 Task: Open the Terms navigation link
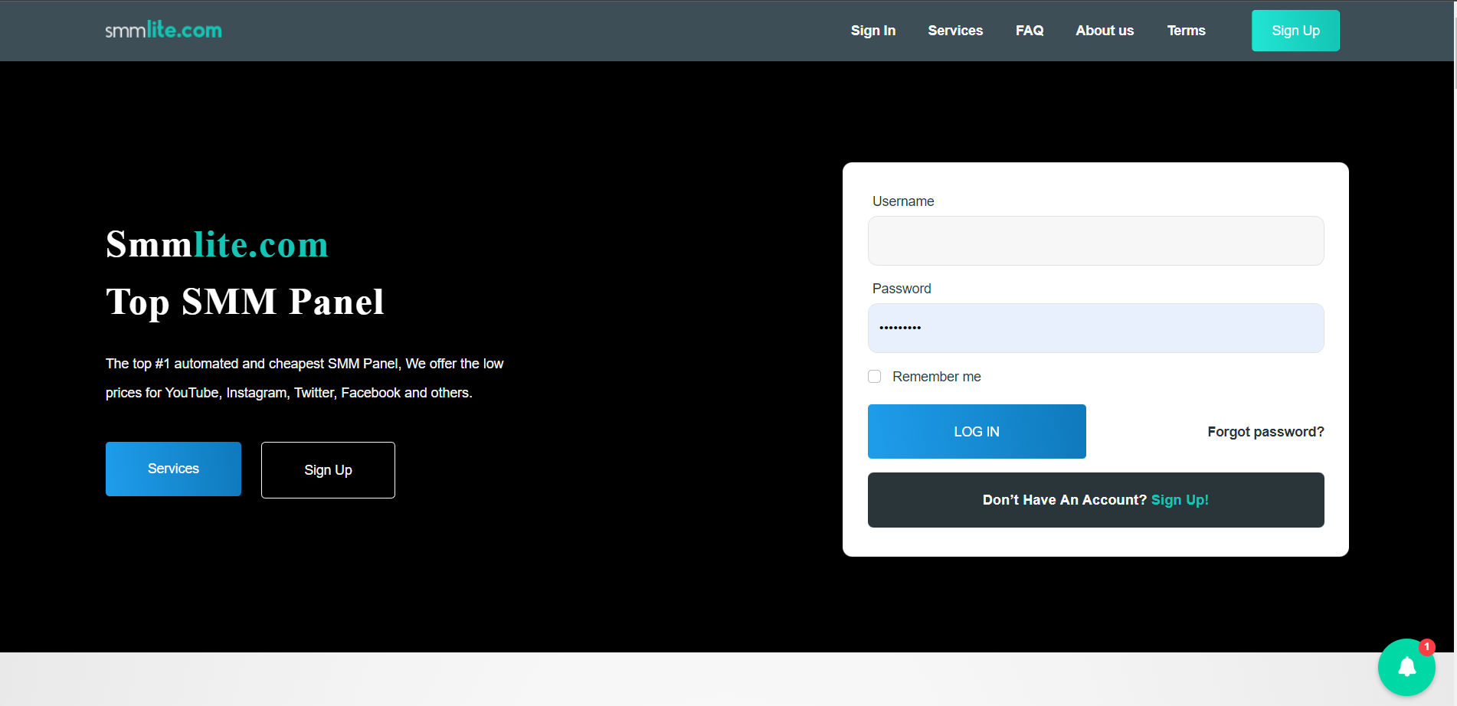pyautogui.click(x=1186, y=31)
